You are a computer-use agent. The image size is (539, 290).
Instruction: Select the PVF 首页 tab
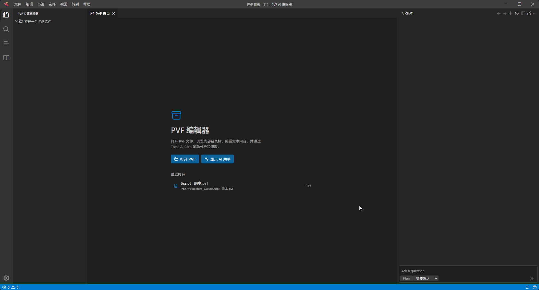coord(103,13)
